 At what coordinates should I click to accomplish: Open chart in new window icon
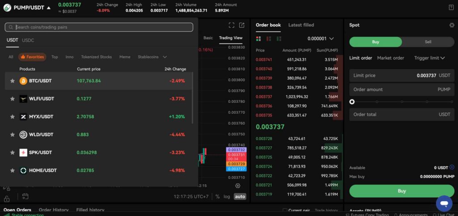click(242, 25)
